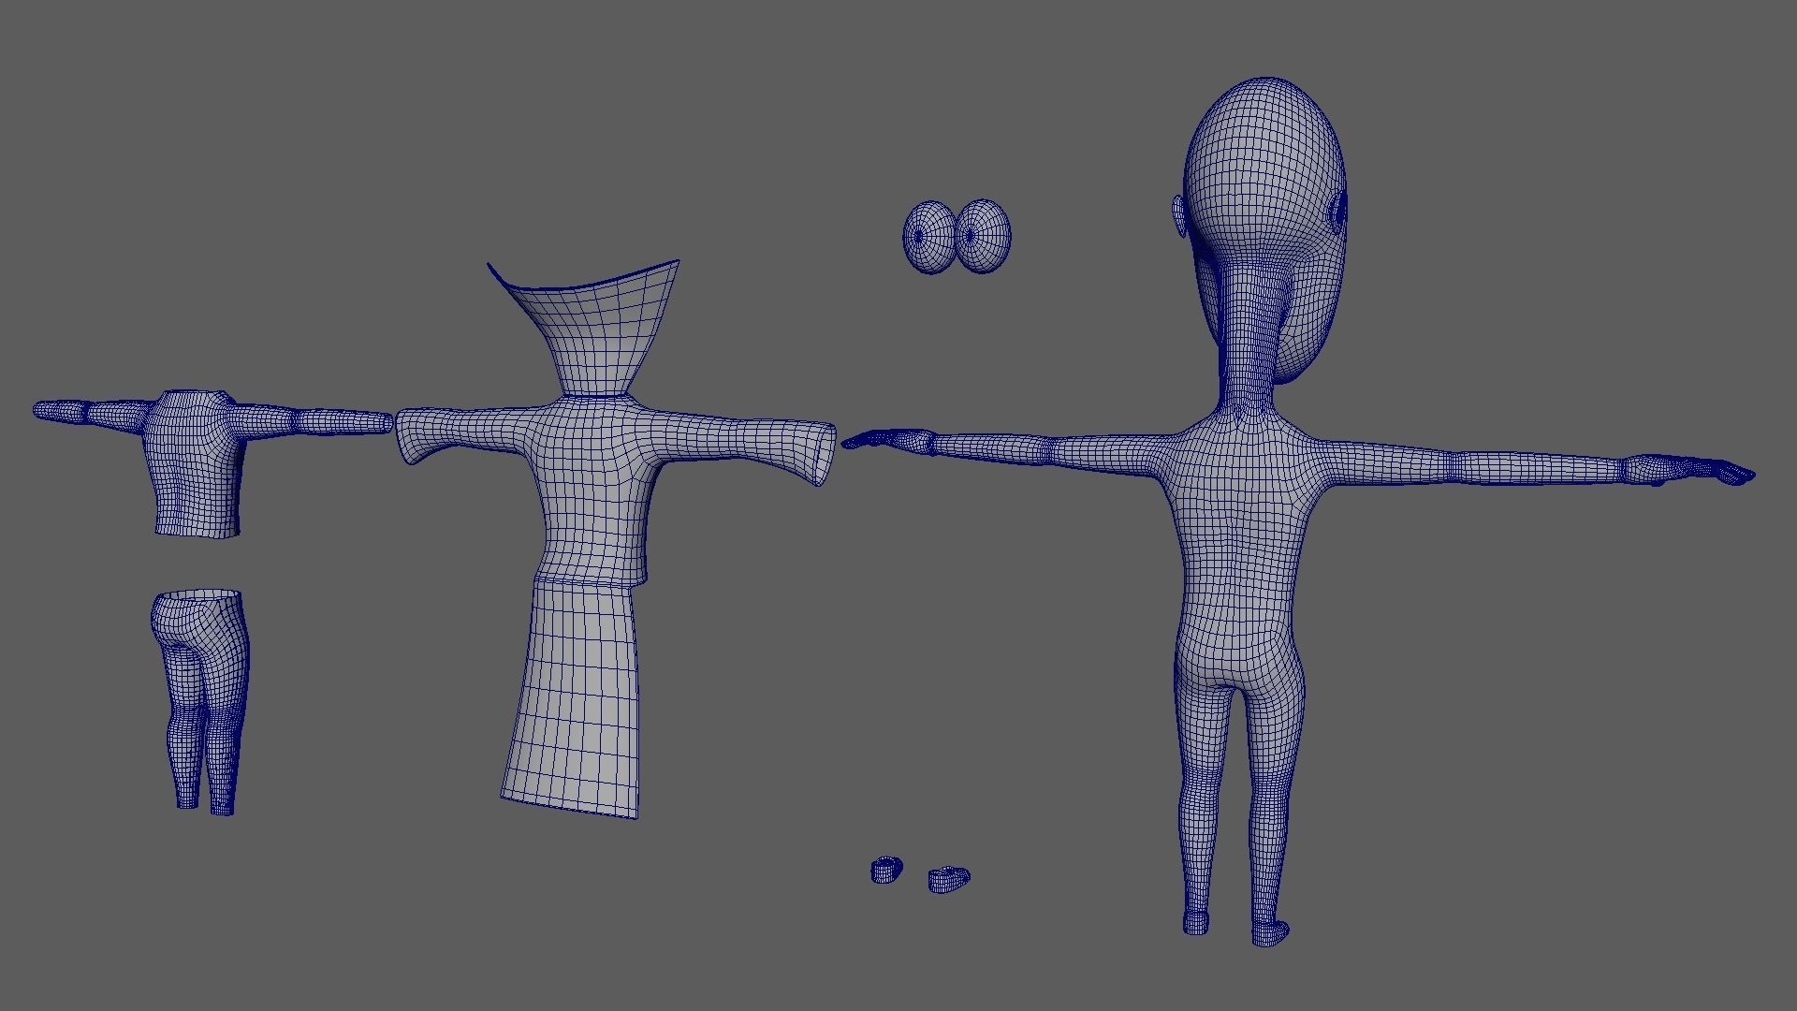The image size is (1797, 1011).
Task: Select the character's left ear
Action: [x=1180, y=215]
